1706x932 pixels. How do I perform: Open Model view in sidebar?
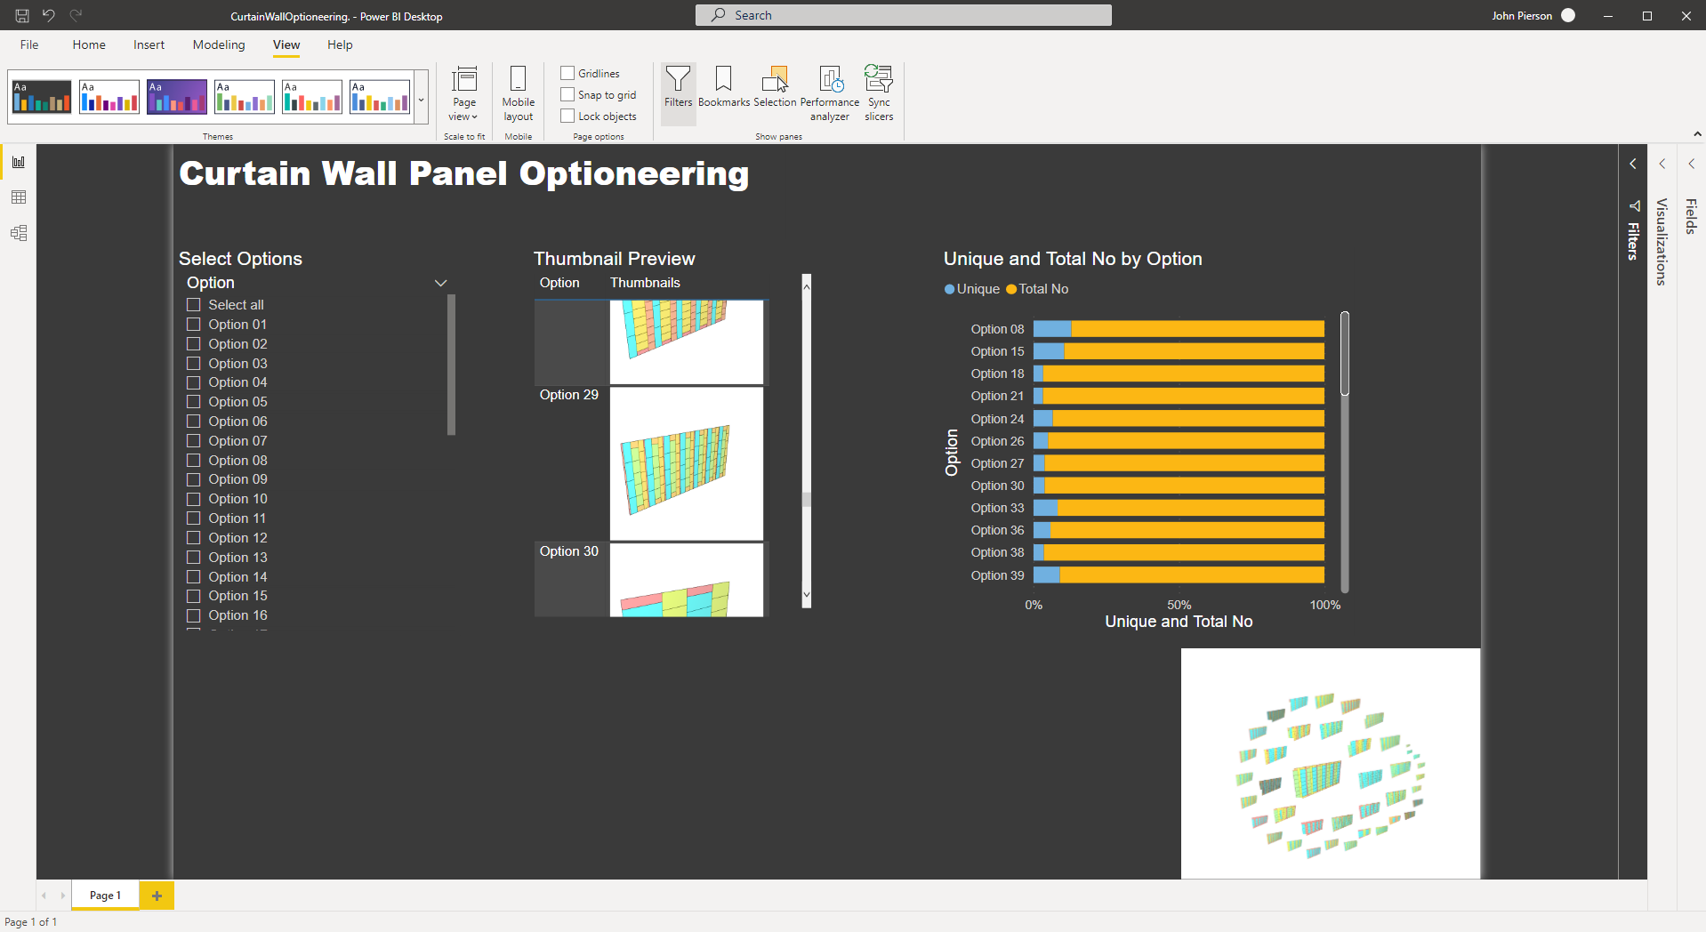[19, 233]
